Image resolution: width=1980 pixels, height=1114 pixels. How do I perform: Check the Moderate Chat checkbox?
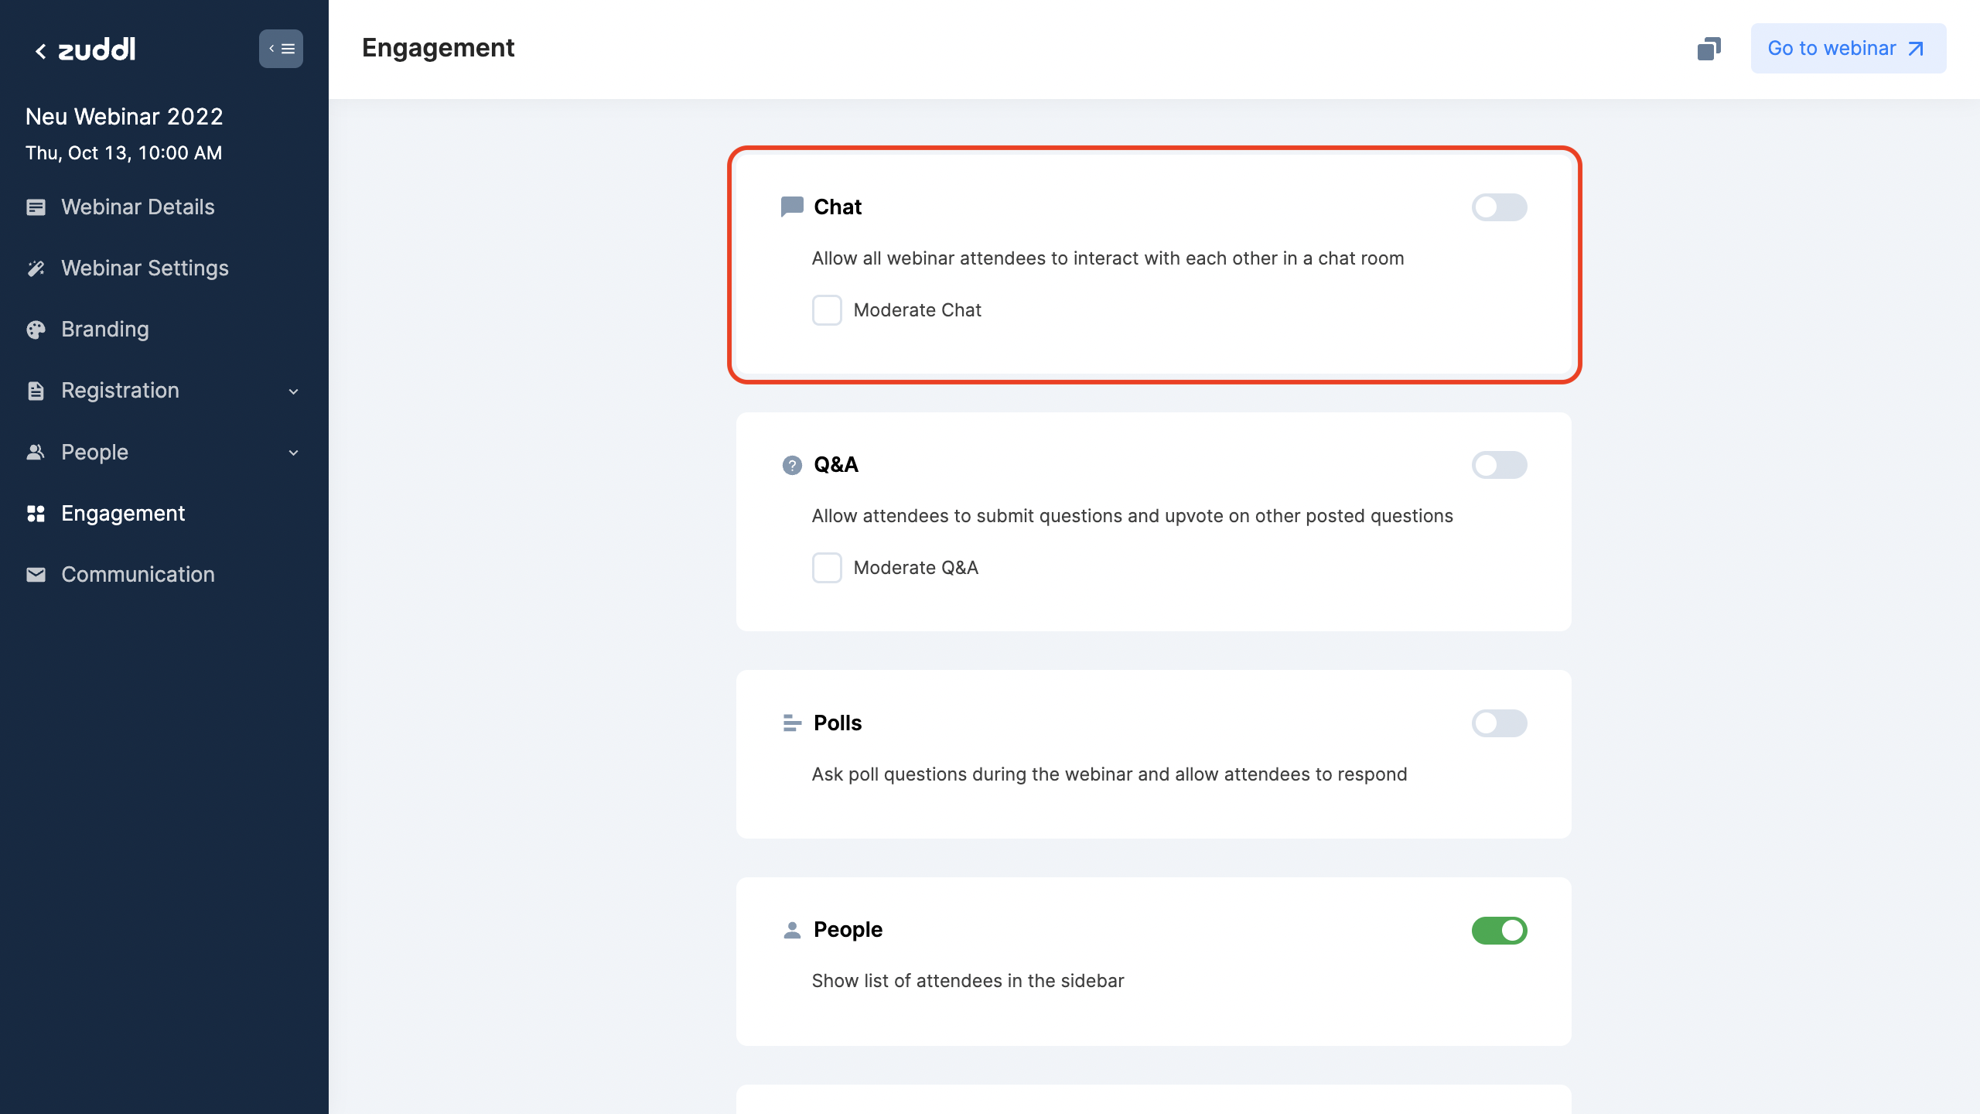[827, 310]
